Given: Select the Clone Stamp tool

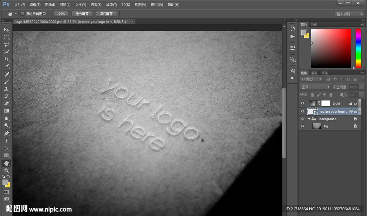Looking at the screenshot, I should [6, 89].
